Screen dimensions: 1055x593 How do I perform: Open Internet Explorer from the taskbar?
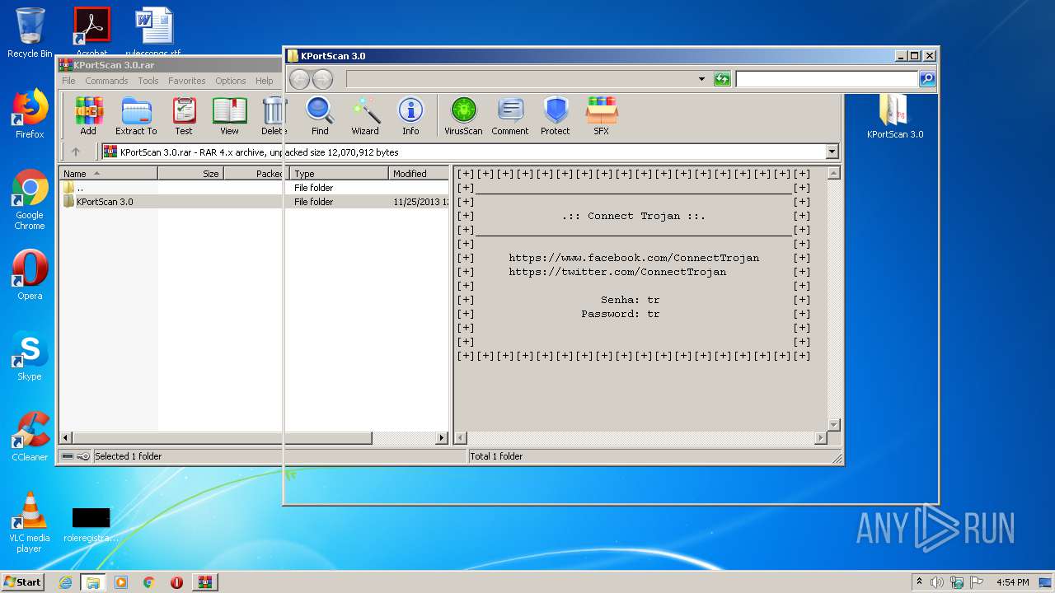66,582
